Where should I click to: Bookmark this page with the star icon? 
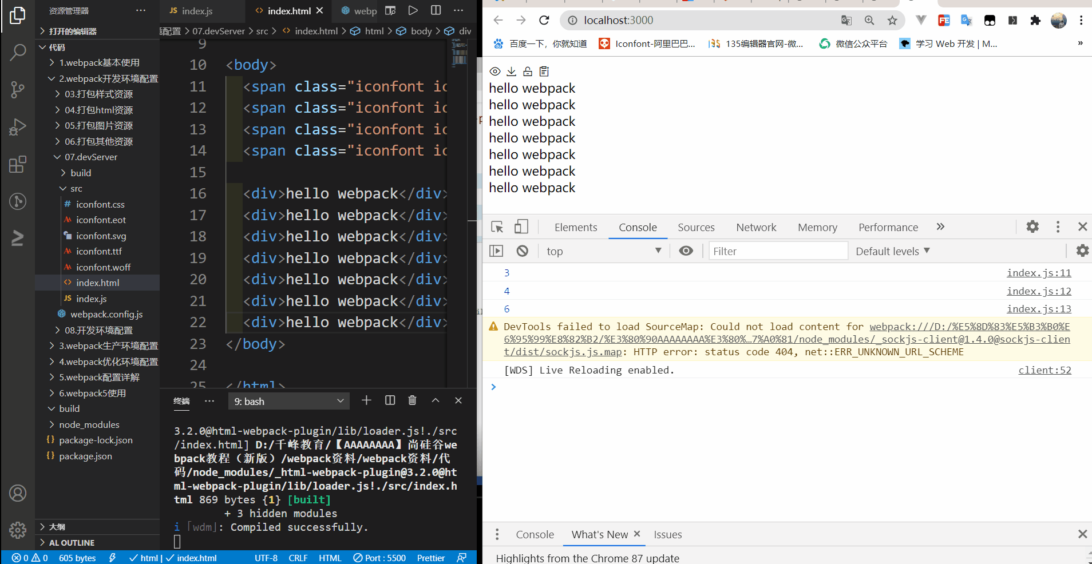892,21
